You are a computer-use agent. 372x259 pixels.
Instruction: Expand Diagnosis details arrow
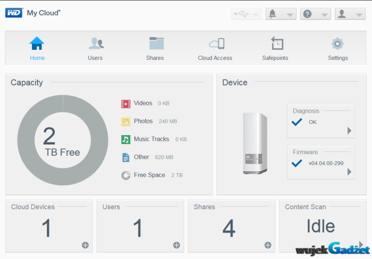click(x=349, y=130)
